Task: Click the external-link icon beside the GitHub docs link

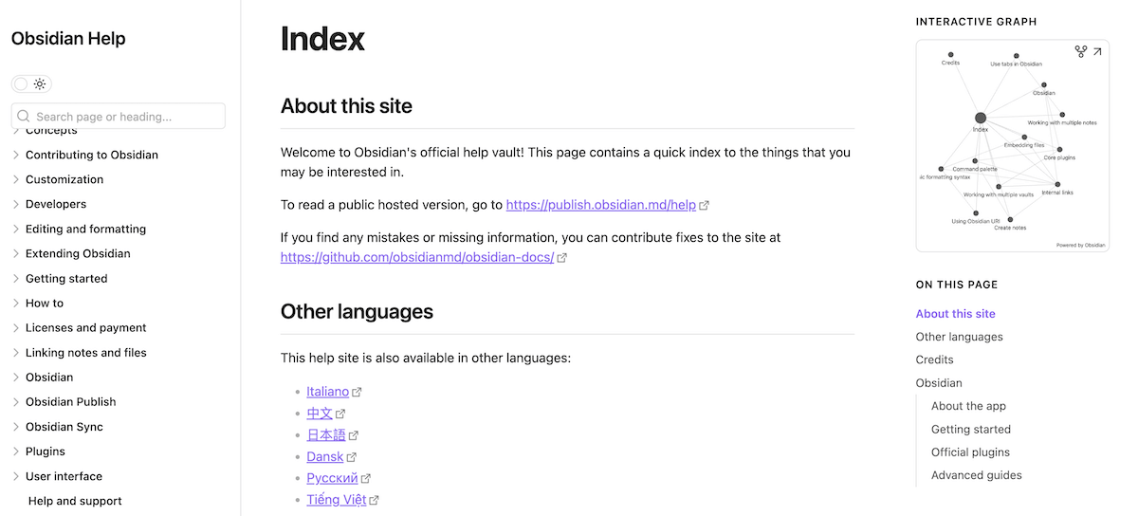Action: coord(562,258)
